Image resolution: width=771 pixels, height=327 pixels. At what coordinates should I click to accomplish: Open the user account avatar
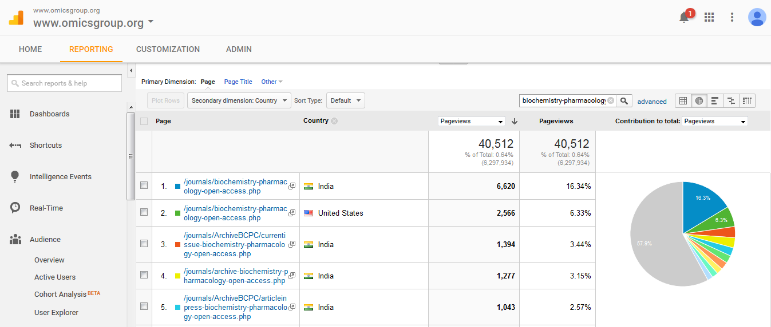(x=757, y=17)
